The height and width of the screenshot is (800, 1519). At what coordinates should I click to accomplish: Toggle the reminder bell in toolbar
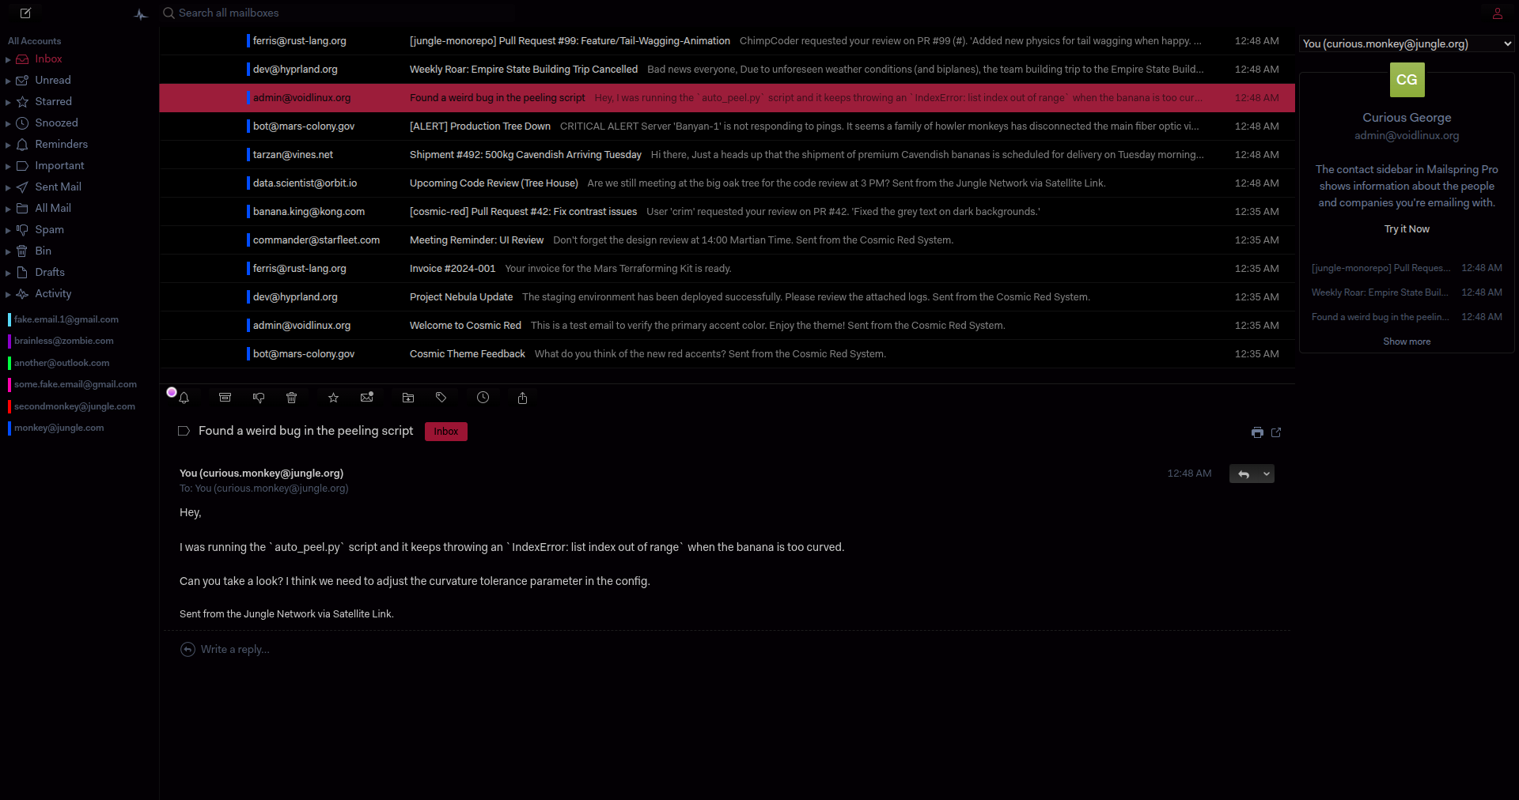(184, 398)
